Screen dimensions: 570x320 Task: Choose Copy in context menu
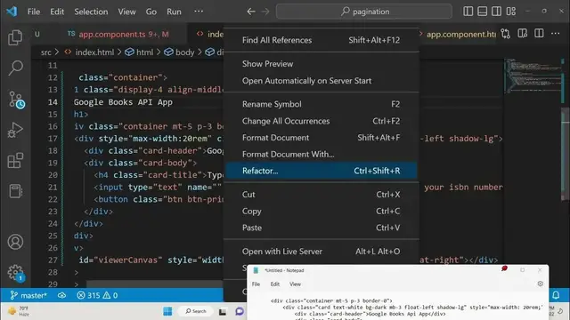[321, 212]
